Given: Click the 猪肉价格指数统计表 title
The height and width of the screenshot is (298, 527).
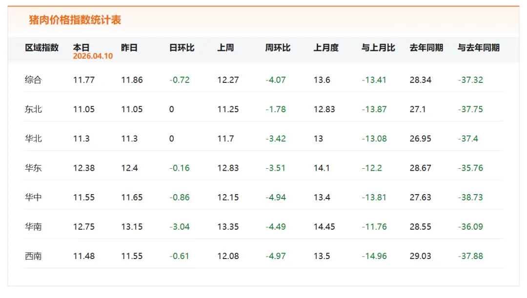Looking at the screenshot, I should pos(75,20).
